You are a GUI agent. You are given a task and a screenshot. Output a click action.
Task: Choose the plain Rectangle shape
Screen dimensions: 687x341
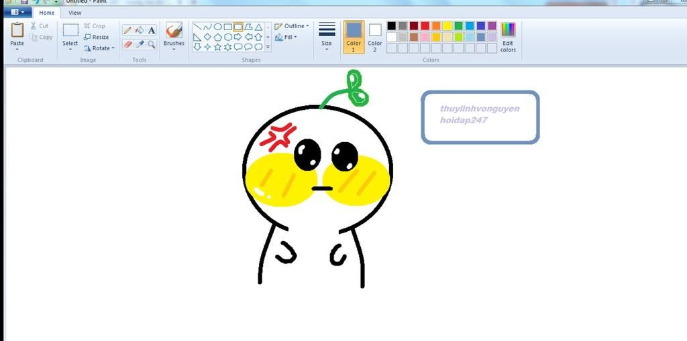click(x=228, y=27)
